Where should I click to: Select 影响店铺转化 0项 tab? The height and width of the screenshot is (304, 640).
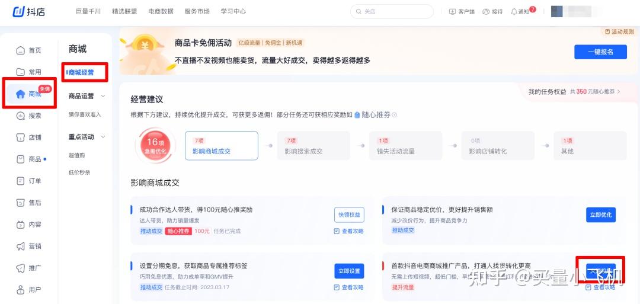498,146
